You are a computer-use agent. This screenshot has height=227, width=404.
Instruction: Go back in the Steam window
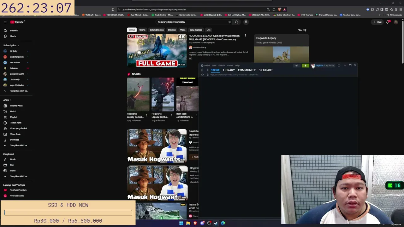tap(202, 70)
